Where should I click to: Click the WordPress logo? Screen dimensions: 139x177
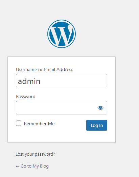point(62,34)
